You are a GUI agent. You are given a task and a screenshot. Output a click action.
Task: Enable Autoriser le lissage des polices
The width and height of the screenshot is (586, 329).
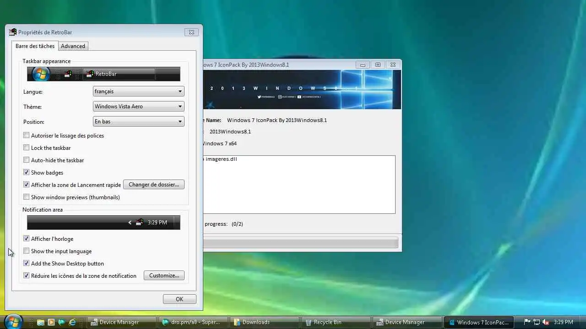point(27,135)
